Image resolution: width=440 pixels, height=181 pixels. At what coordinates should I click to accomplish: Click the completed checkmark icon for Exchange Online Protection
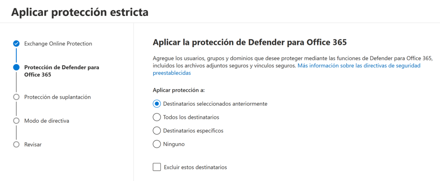tap(16, 43)
